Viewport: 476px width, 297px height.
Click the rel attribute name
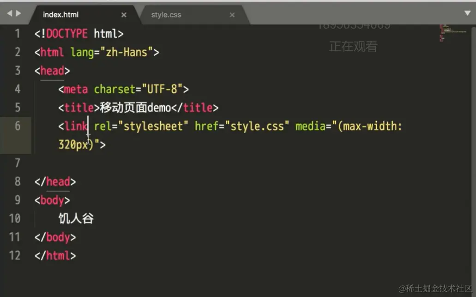pyautogui.click(x=102, y=127)
